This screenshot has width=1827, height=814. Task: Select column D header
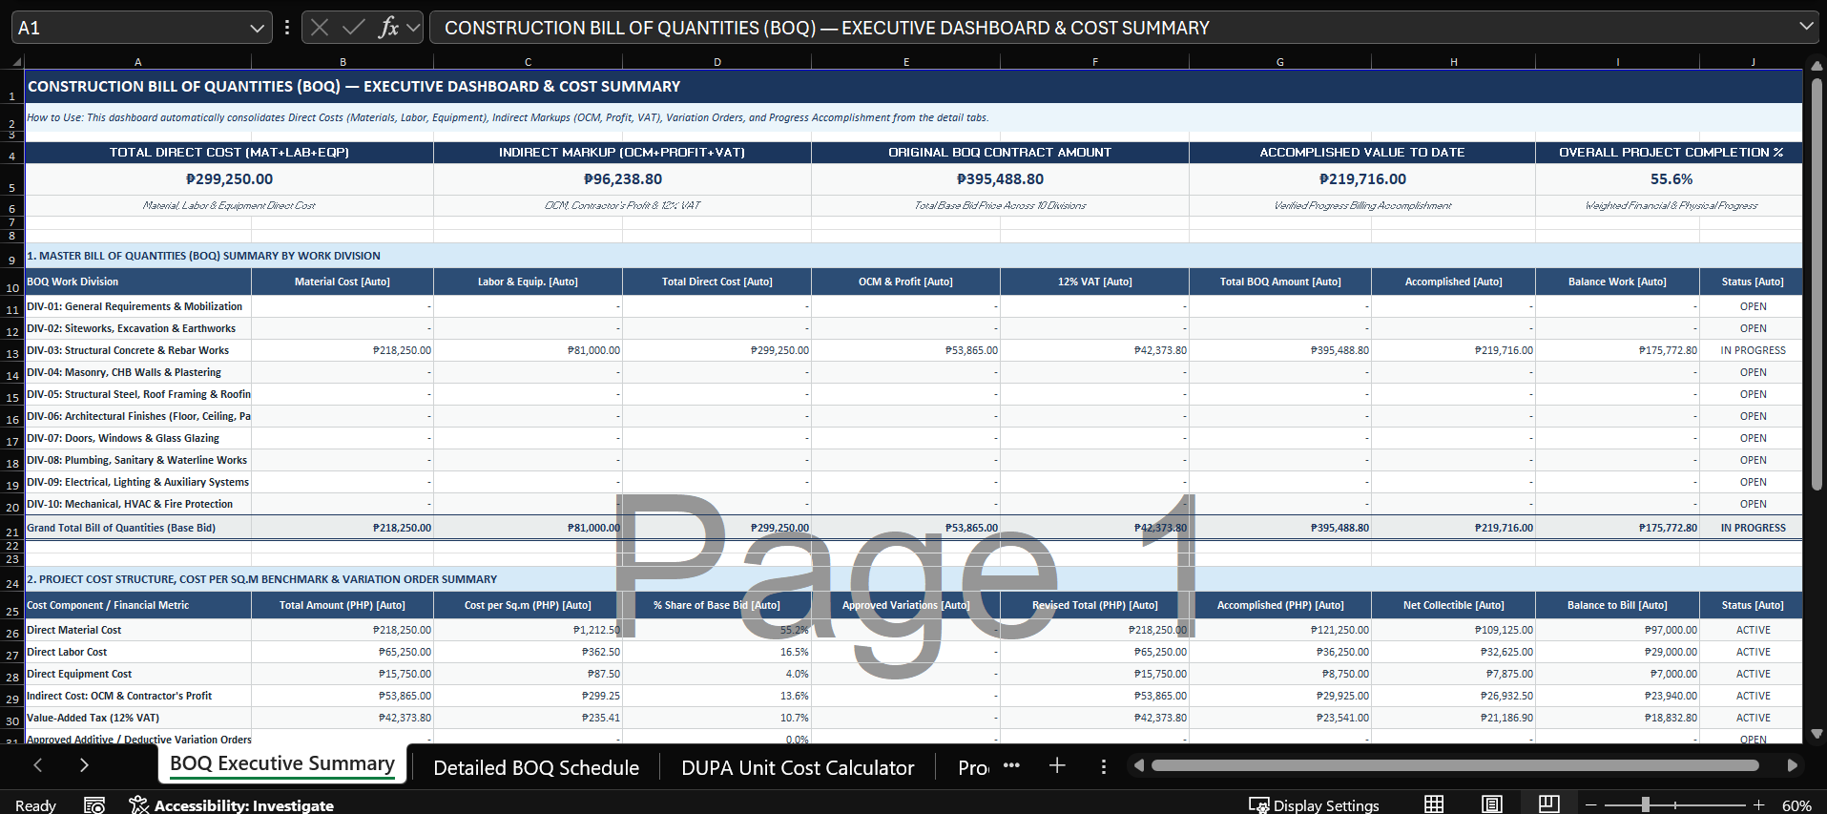pyautogui.click(x=717, y=62)
